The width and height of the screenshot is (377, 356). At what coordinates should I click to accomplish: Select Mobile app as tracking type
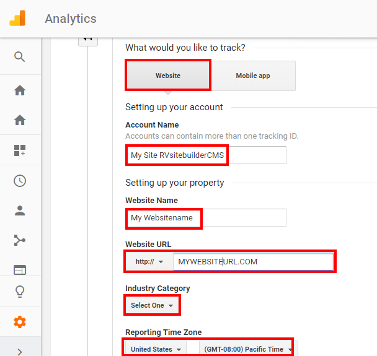(253, 76)
